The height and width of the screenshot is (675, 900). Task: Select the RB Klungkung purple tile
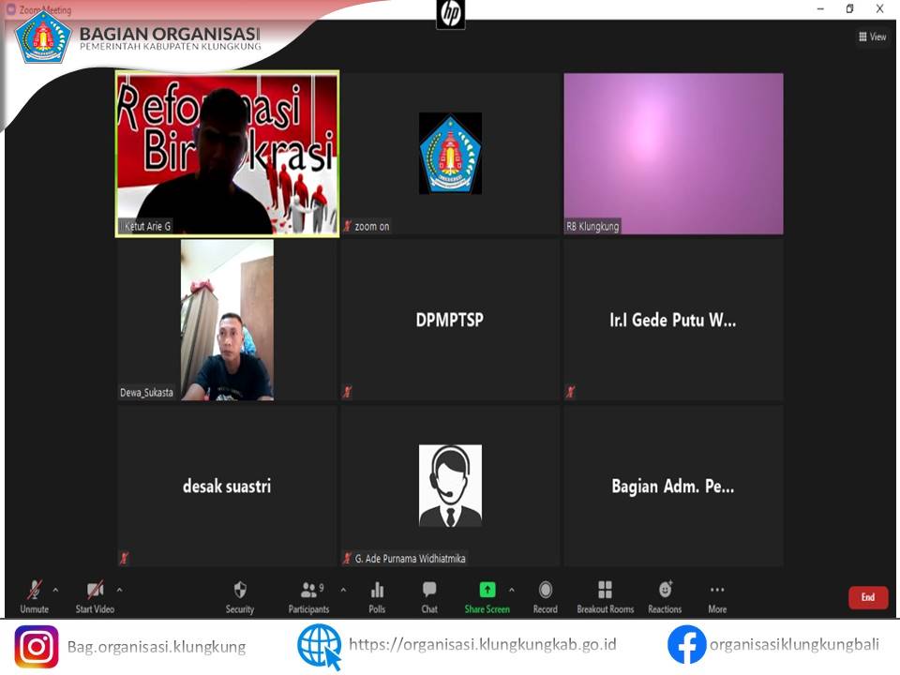coord(673,153)
